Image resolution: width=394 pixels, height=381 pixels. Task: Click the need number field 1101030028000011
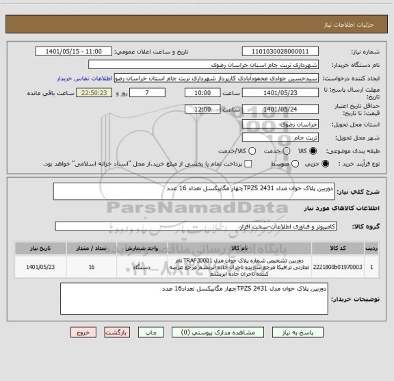tap(280, 51)
